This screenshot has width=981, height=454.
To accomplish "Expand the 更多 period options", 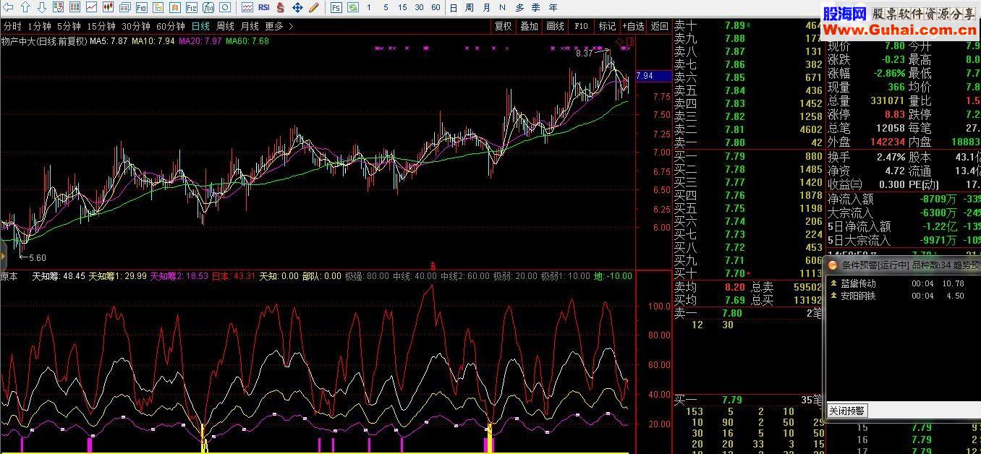I will (279, 26).
